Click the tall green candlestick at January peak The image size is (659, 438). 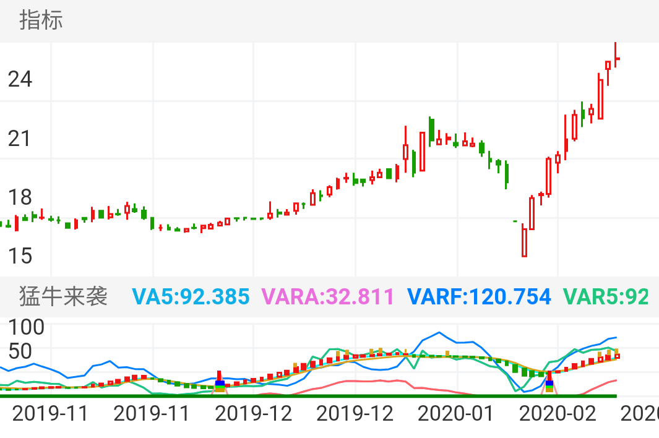coord(432,132)
